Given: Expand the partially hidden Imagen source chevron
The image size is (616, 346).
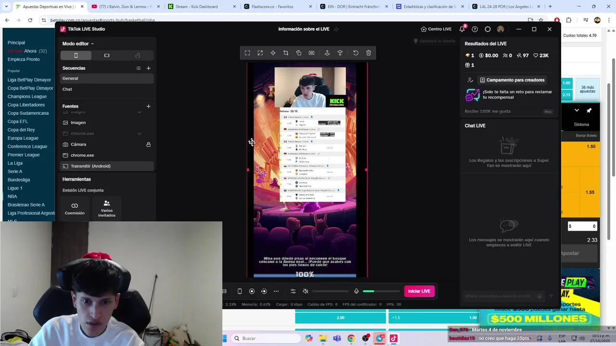Looking at the screenshot, I should tap(140, 112).
